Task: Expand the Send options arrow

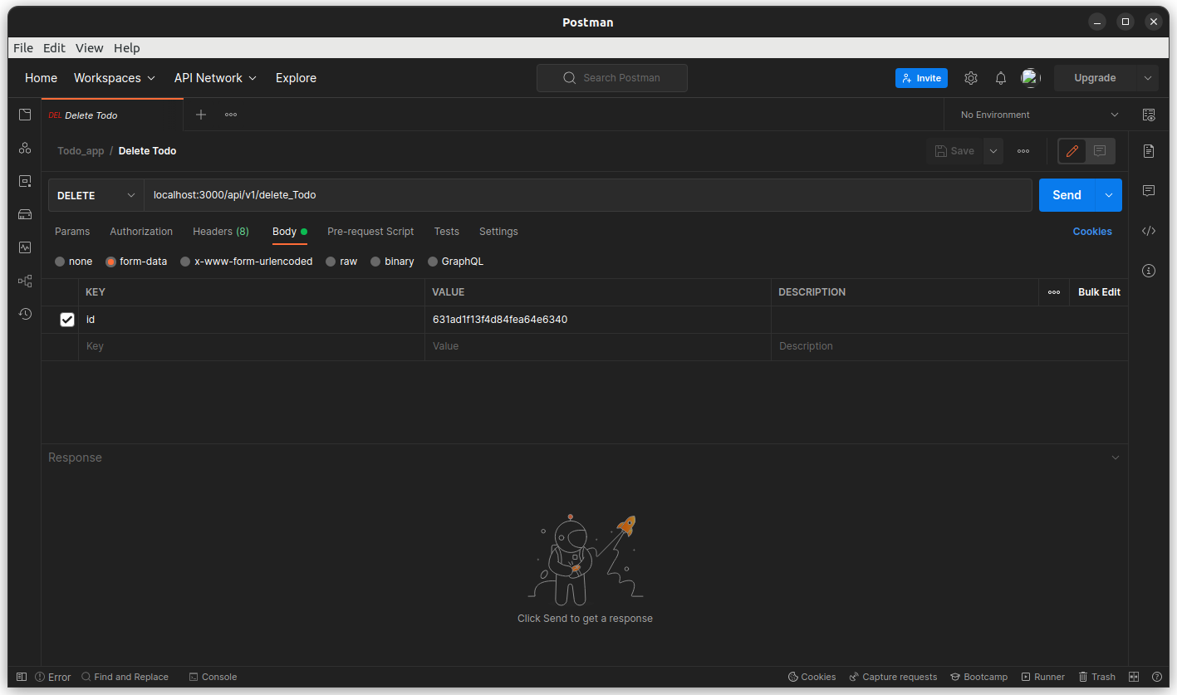Action: pos(1109,195)
